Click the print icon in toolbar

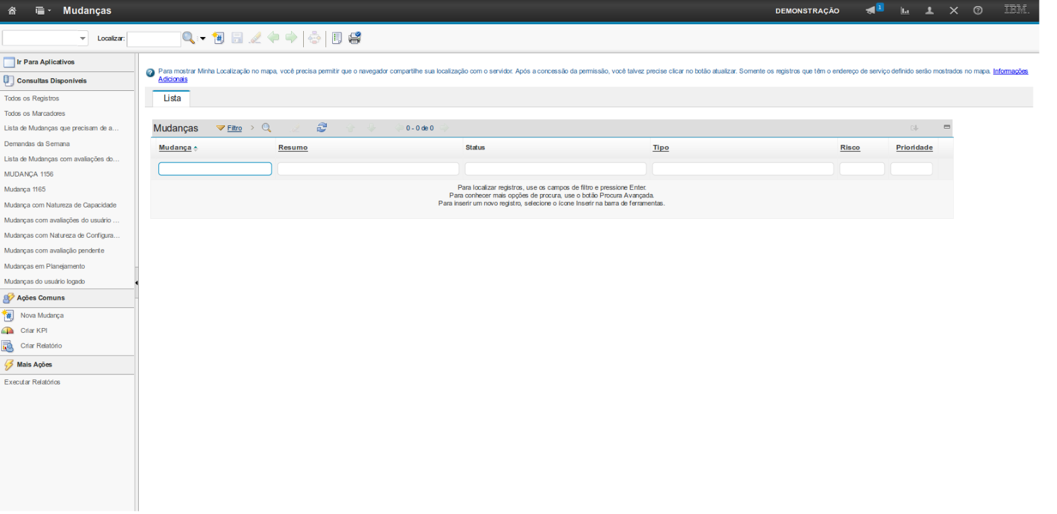coord(354,38)
